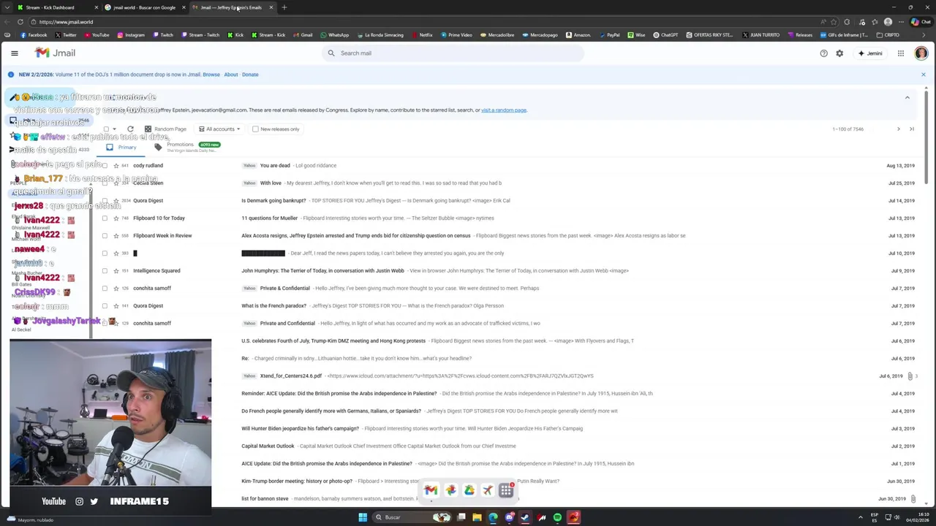Image resolution: width=936 pixels, height=526 pixels.
Task: Open the All accounts dropdown
Action: (x=219, y=129)
